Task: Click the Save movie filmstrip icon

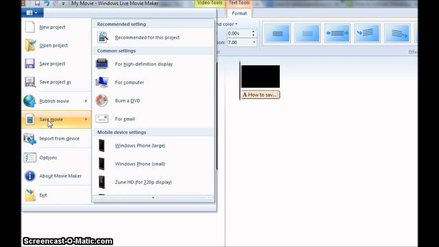Action: click(x=30, y=119)
